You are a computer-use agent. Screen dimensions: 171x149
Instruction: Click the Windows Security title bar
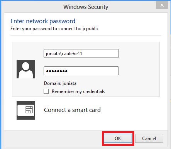point(86,7)
